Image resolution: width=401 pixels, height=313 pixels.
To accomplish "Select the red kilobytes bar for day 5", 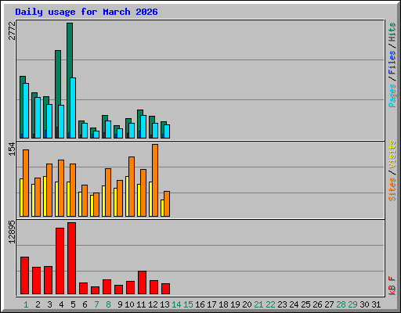I will point(71,258).
